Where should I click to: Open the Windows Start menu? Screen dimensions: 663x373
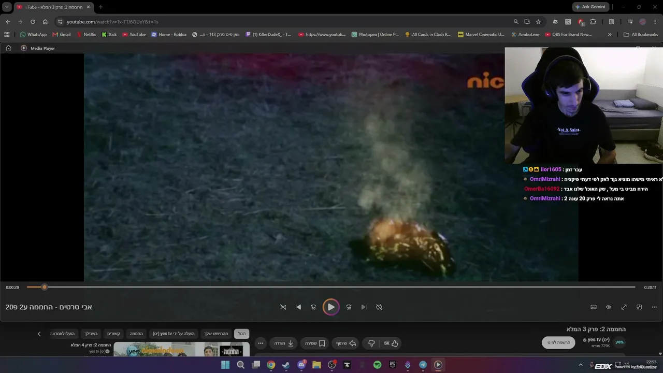point(225,365)
